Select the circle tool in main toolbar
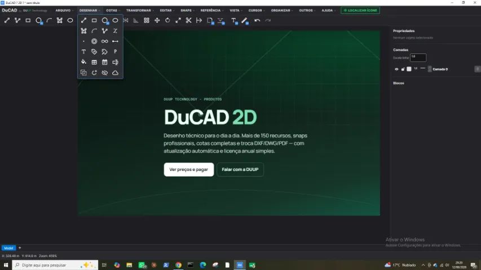 [39, 20]
